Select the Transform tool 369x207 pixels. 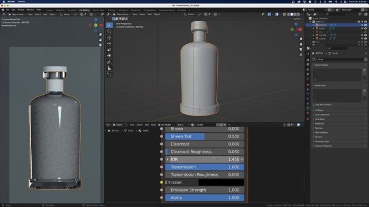click(109, 56)
